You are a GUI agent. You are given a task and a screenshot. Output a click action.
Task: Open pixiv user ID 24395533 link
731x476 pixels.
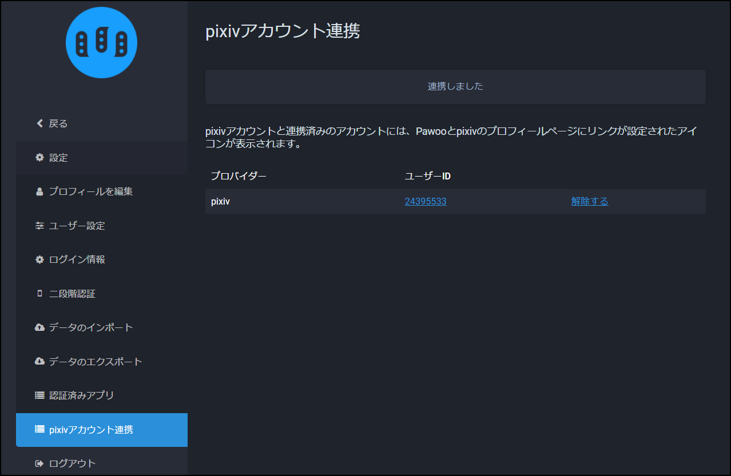click(426, 202)
